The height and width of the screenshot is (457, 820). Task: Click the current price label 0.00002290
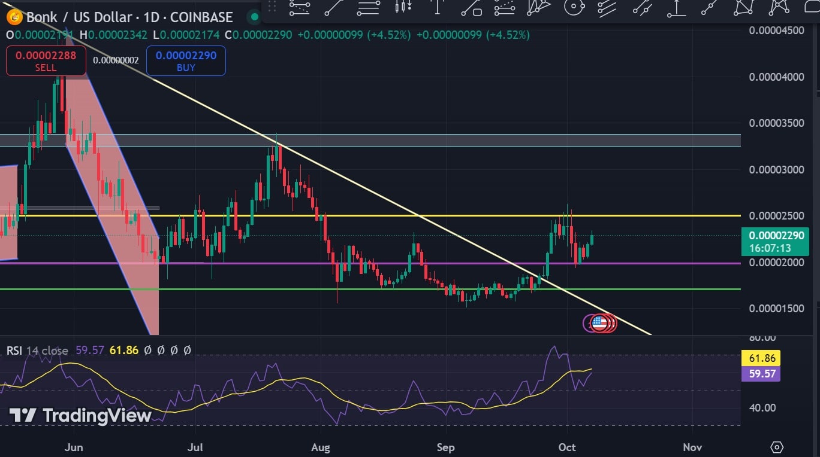pyautogui.click(x=775, y=236)
